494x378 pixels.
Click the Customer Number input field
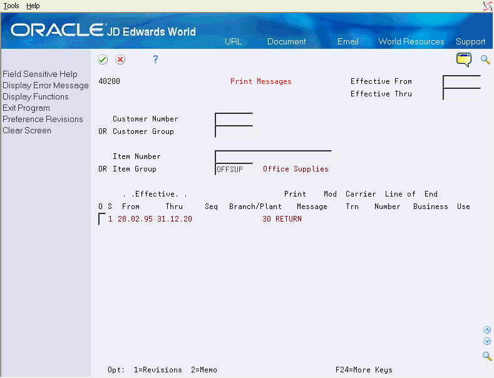[x=234, y=119]
